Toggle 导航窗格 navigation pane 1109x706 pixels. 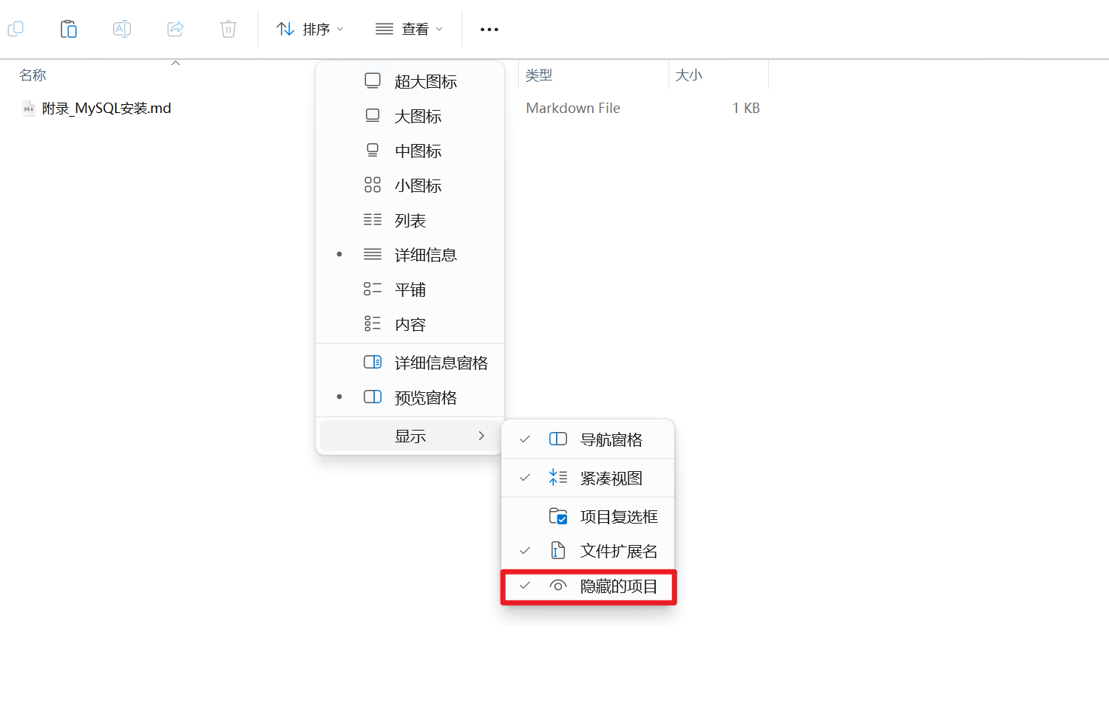(589, 439)
